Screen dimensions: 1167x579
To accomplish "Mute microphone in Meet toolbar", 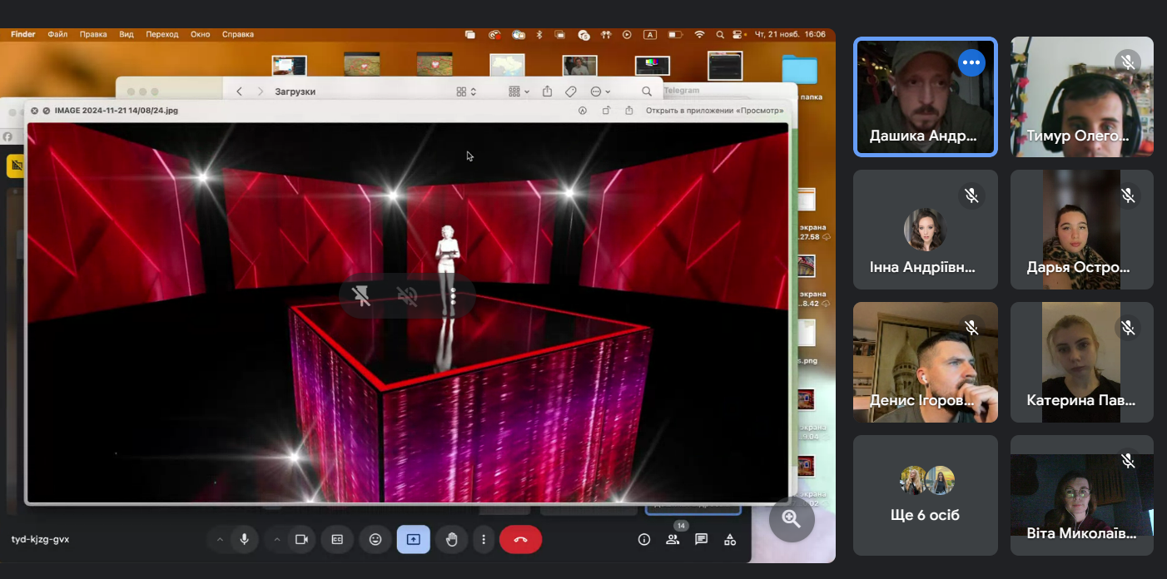I will coord(244,539).
